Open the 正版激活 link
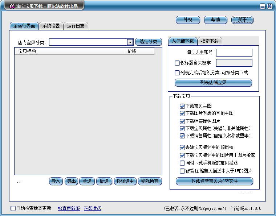Viewport: 276px width, 216px height. click(x=93, y=208)
